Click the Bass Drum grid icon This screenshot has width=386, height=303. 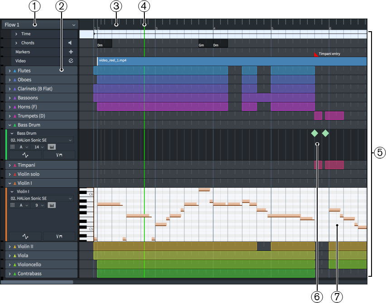point(13,147)
